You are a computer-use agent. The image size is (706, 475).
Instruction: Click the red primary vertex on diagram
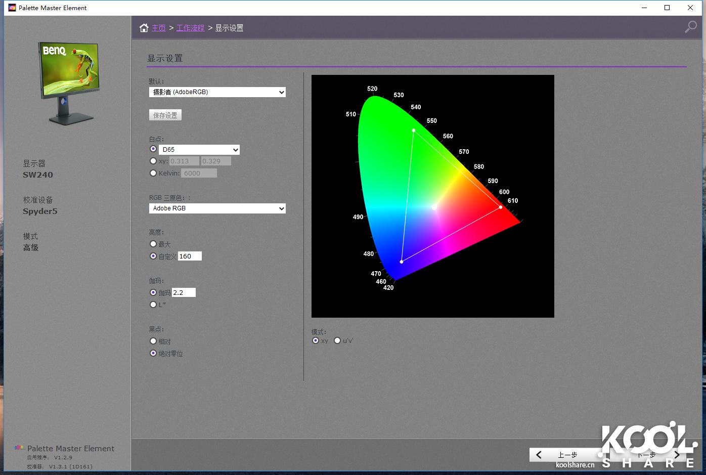pos(501,207)
